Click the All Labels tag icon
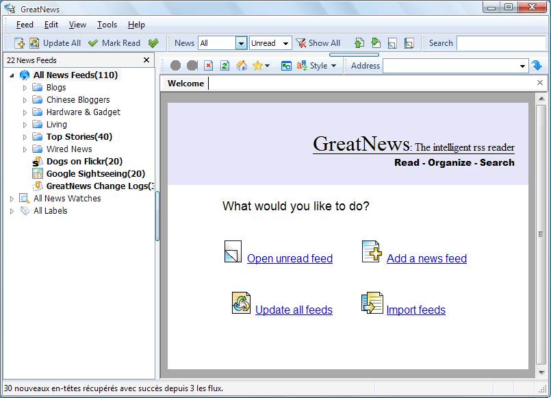The image size is (551, 398). pos(24,210)
